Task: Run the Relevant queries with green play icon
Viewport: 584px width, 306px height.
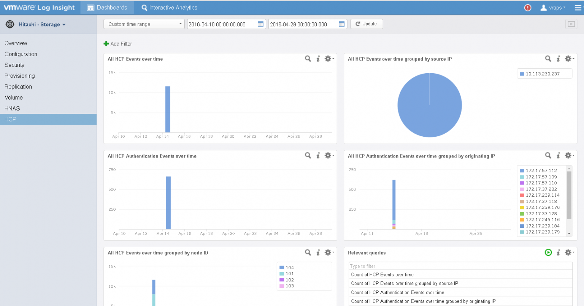Action: (548, 252)
